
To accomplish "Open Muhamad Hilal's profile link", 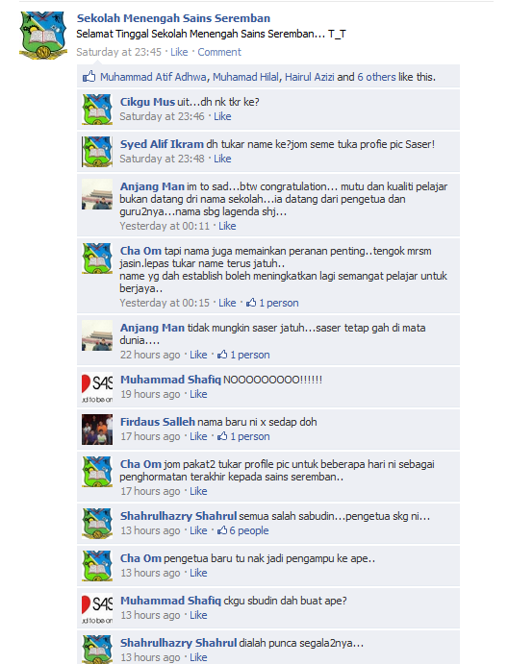I will 246,77.
